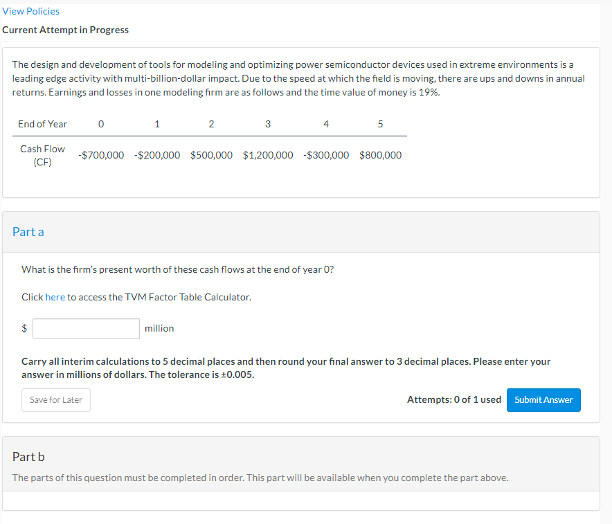Open the View Policies link
Screen dimensions: 612x524
click(x=30, y=10)
